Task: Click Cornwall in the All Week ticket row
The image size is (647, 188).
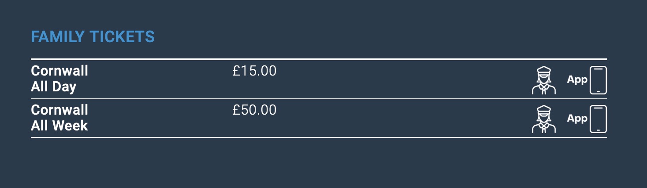Action: pyautogui.click(x=59, y=110)
